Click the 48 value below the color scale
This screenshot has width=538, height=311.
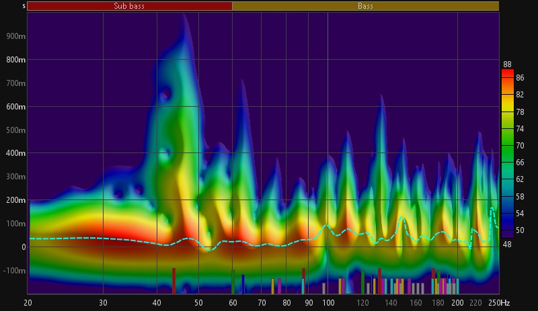tap(507, 245)
